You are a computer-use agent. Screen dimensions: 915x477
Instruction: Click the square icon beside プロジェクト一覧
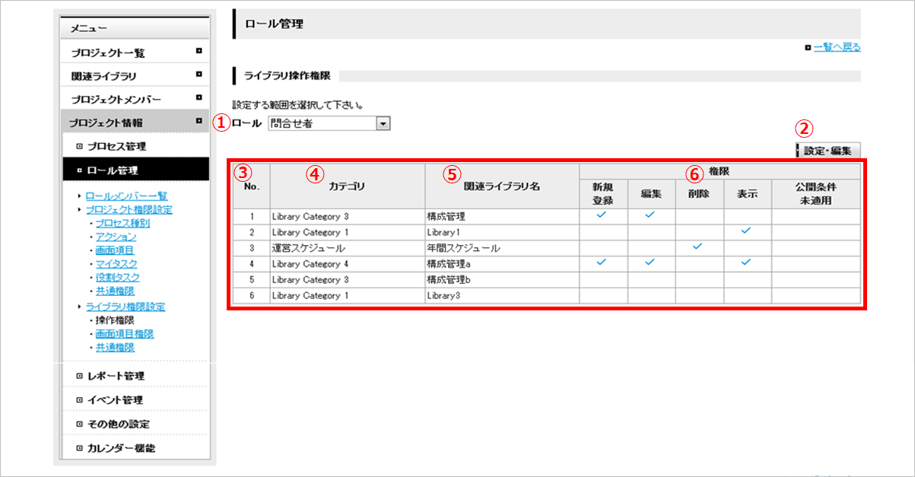pyautogui.click(x=199, y=51)
